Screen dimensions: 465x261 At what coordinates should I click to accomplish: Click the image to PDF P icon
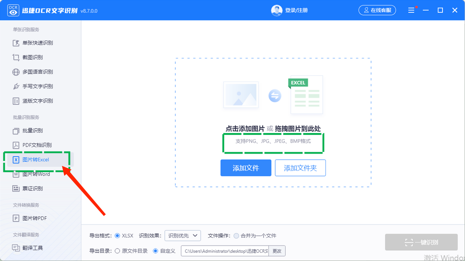16,218
